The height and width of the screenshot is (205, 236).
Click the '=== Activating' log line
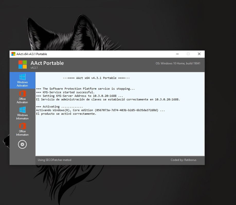click(59, 107)
